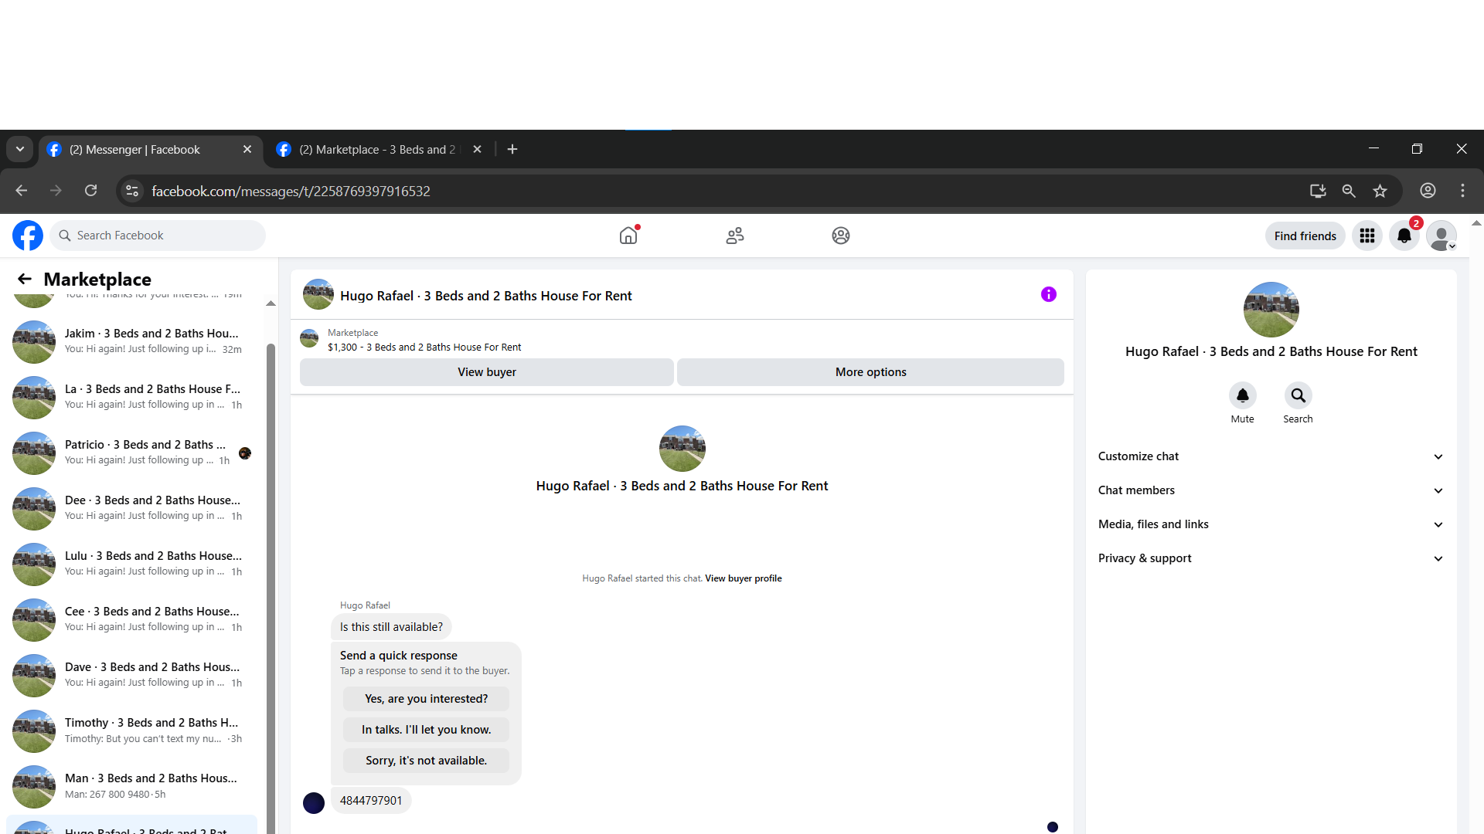Open the La conversation
1484x834 pixels.
(131, 397)
